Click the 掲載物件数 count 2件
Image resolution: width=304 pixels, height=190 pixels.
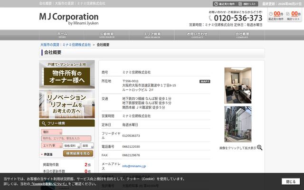click(x=87, y=165)
